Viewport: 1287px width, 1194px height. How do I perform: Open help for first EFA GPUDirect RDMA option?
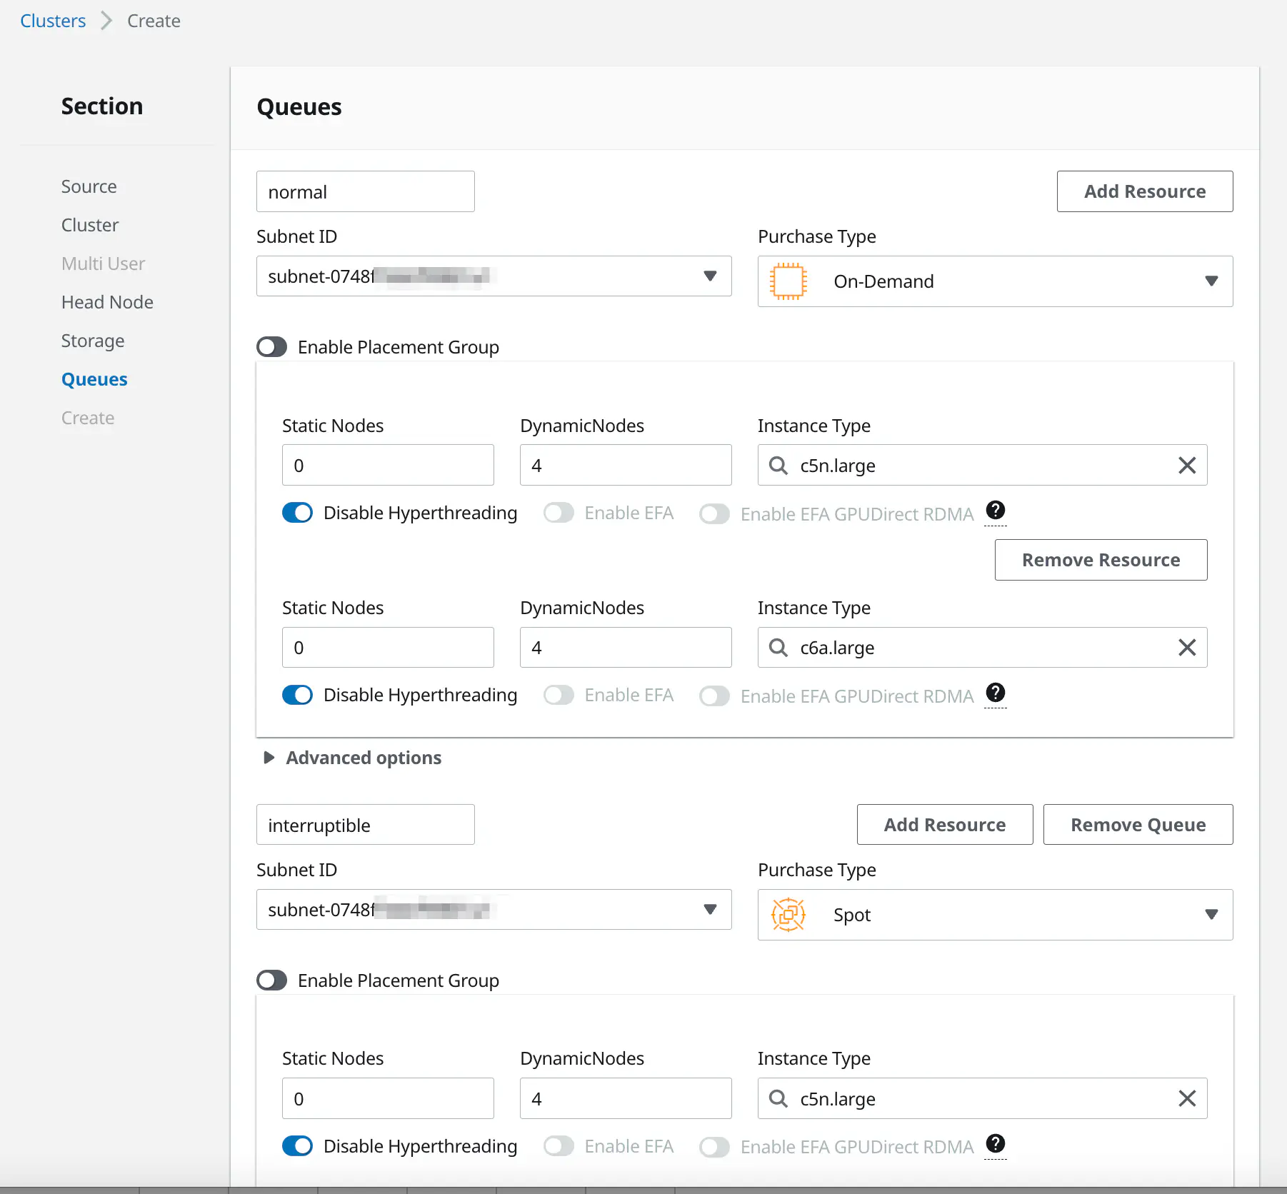tap(995, 511)
